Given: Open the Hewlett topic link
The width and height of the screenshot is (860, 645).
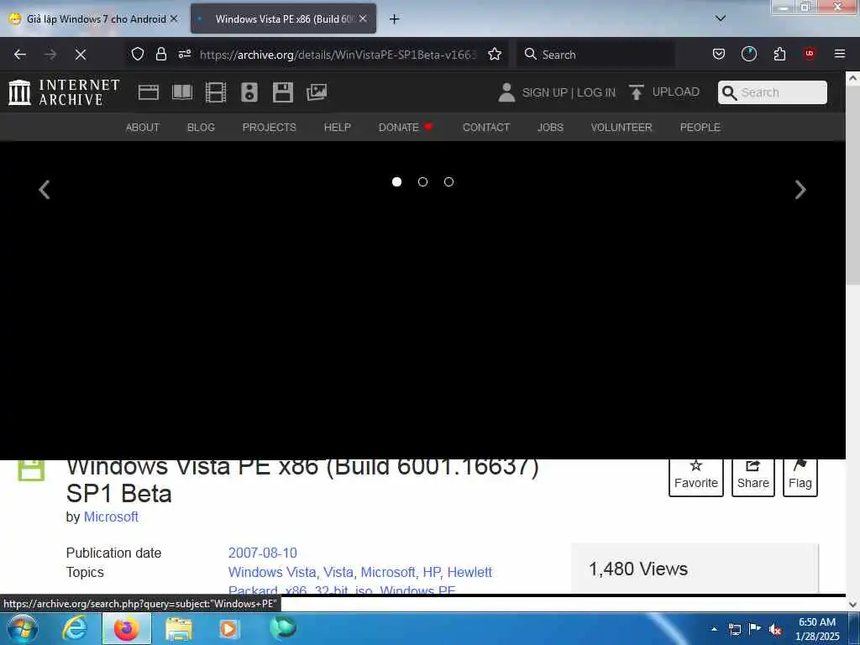Looking at the screenshot, I should tap(469, 572).
